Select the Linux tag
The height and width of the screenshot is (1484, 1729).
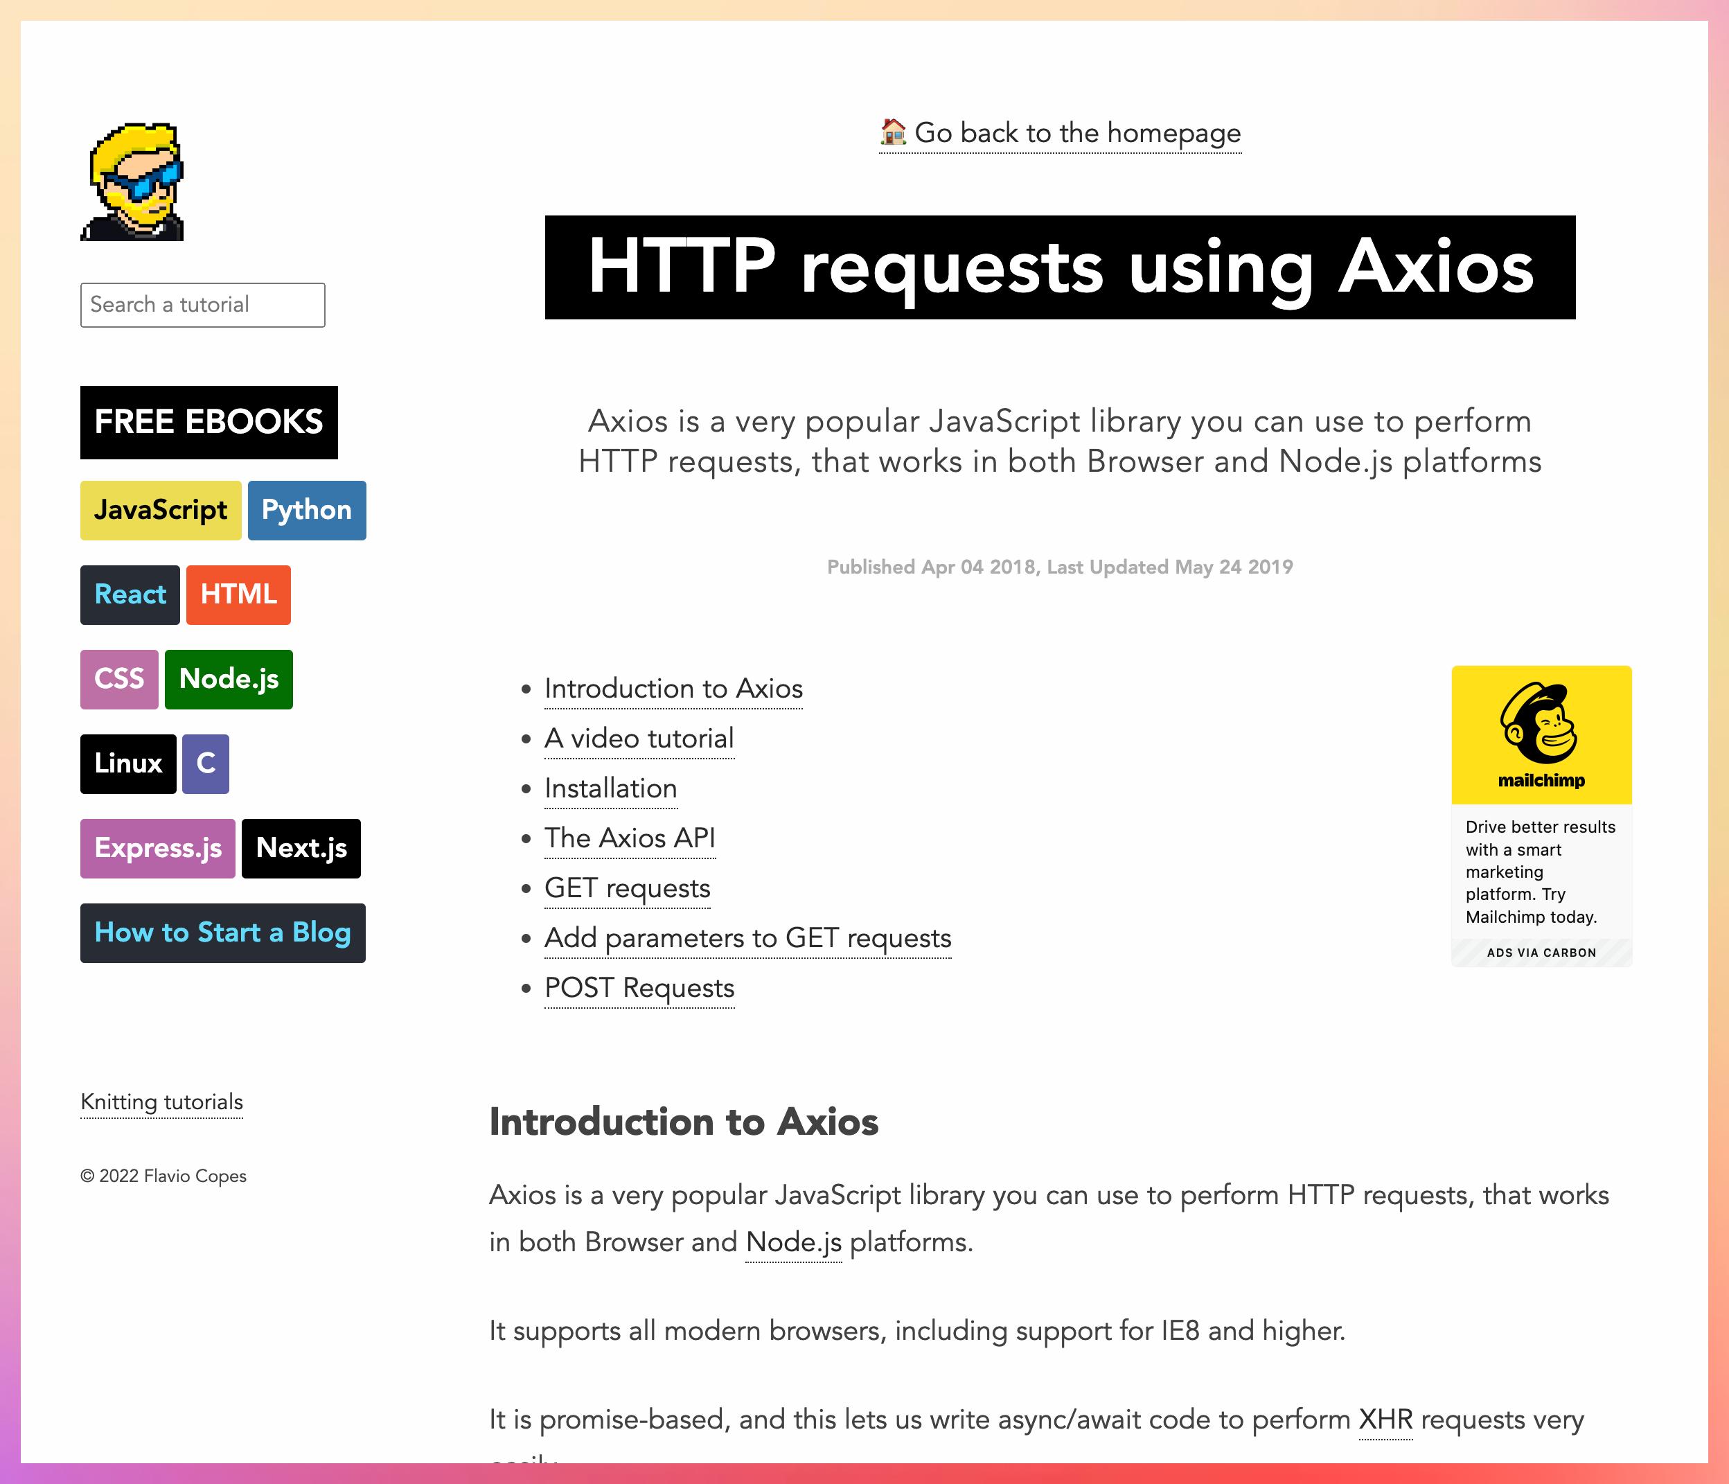point(127,763)
